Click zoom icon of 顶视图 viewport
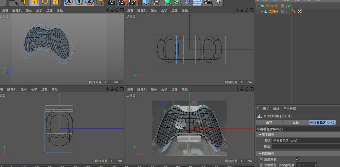 [x=242, y=10]
